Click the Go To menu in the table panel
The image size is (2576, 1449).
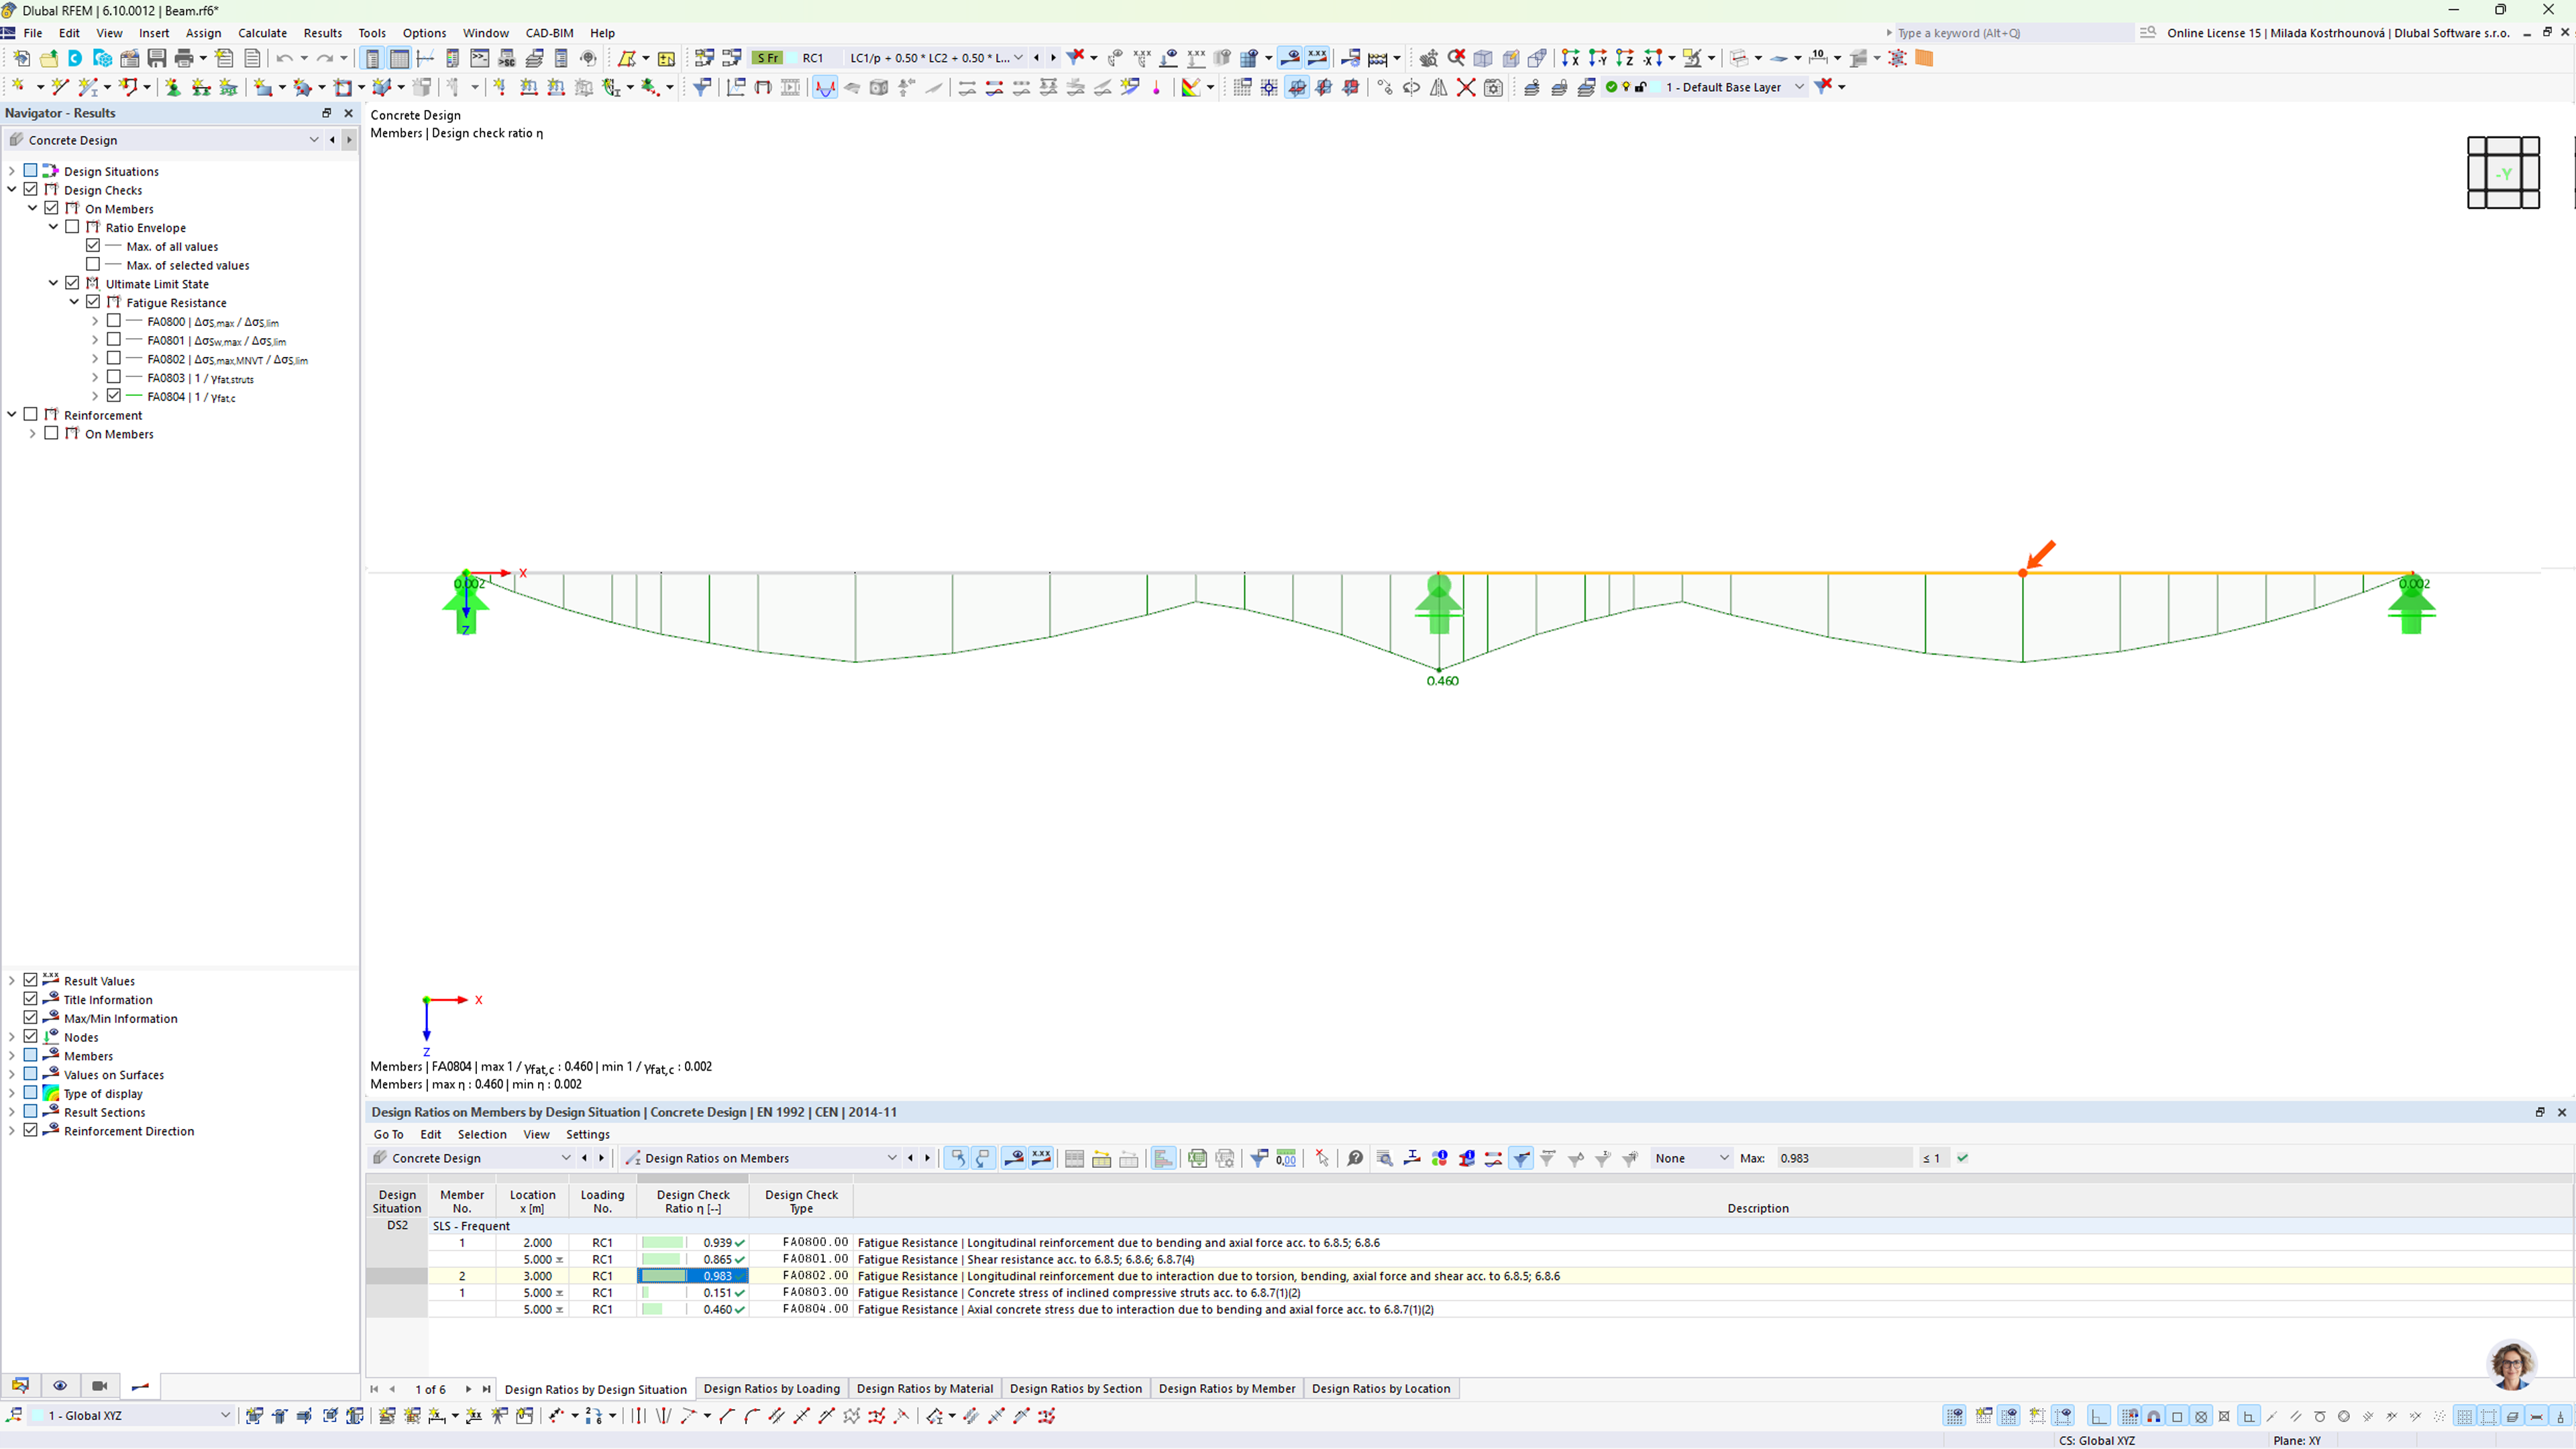tap(388, 1134)
